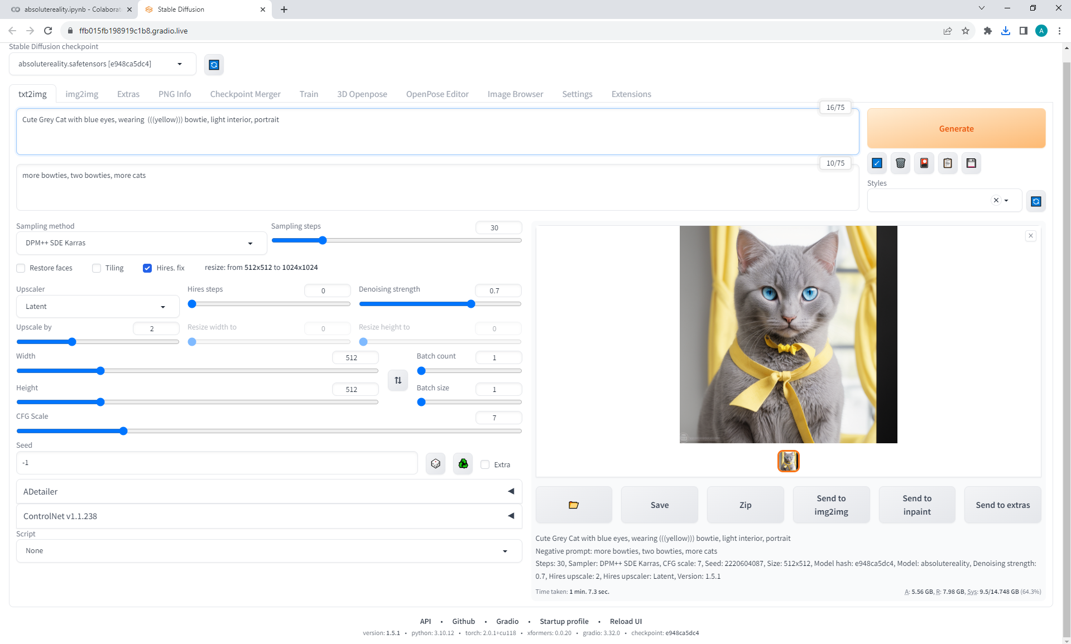Close the generated image preview
Viewport: 1071px width, 644px height.
point(1031,236)
